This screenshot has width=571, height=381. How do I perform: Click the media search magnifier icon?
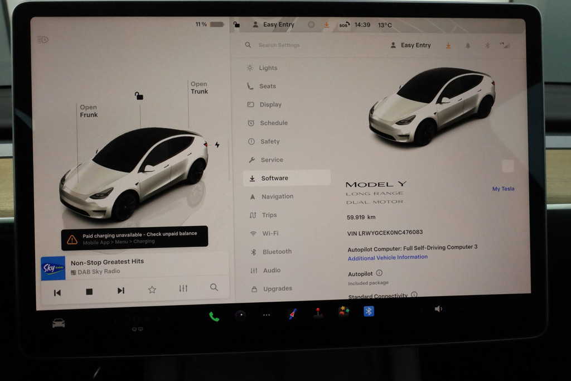coord(214,287)
